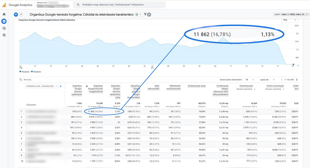
Task: Open the date range picker
Action: pos(291,14)
